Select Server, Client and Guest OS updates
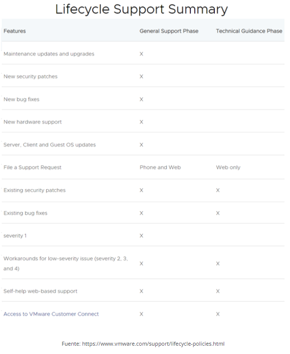 click(50, 145)
